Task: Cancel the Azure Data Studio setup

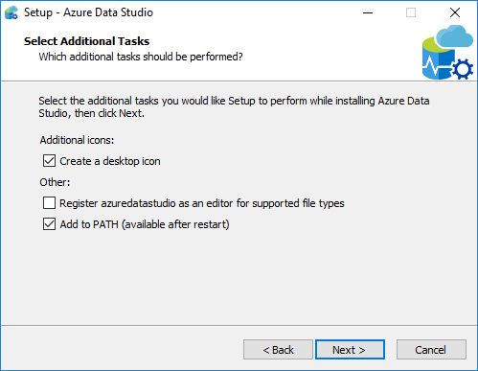Action: coord(431,350)
